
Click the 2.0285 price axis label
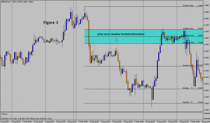(x=206, y=64)
